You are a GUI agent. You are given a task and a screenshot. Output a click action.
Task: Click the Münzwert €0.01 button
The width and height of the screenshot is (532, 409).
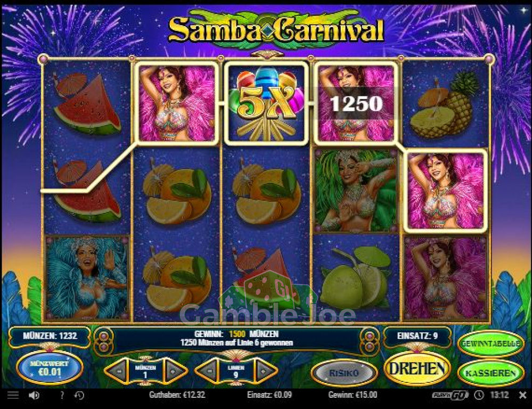coord(50,369)
